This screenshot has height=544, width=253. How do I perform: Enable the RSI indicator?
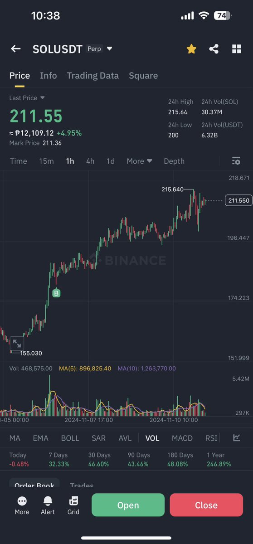tap(211, 438)
